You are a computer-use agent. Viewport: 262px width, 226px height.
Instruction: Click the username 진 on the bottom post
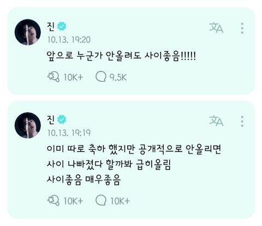click(x=51, y=120)
